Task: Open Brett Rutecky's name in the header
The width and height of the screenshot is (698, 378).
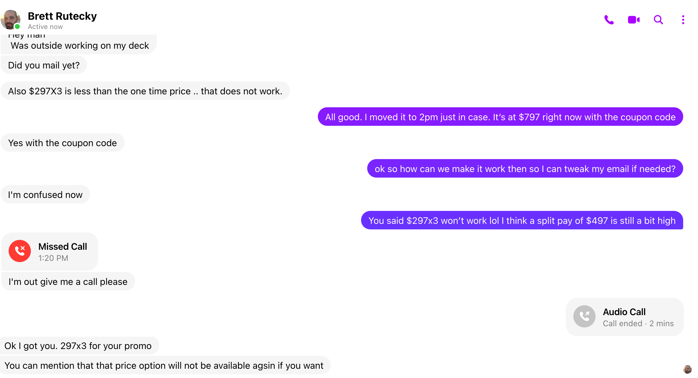Action: [62, 16]
